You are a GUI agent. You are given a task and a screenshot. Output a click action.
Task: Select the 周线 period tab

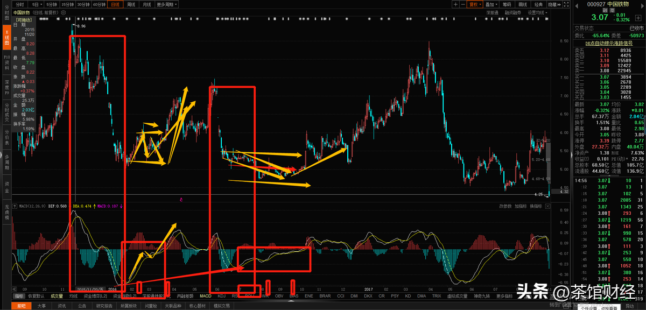point(131,4)
